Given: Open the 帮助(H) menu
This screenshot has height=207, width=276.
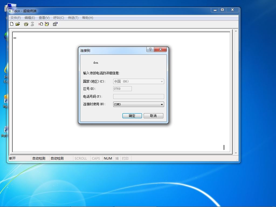Looking at the screenshot, I should click(x=88, y=18).
